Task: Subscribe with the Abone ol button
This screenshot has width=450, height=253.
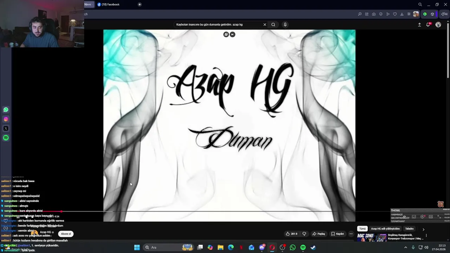Action: (x=66, y=234)
